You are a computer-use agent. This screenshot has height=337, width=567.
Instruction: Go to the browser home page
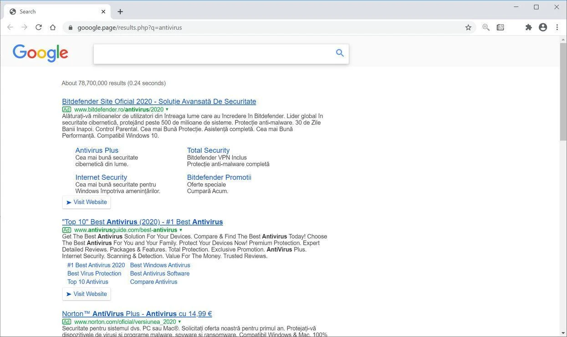[x=53, y=27]
